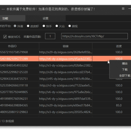The width and height of the screenshot is (131, 131).
Task: Select link http://v3-dy-a.ixigua.com/7122aa6e5...
Action: (x=65, y=86)
